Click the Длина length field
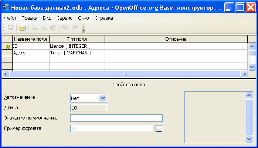Viewport: 258px width, 148px height. (x=88, y=108)
